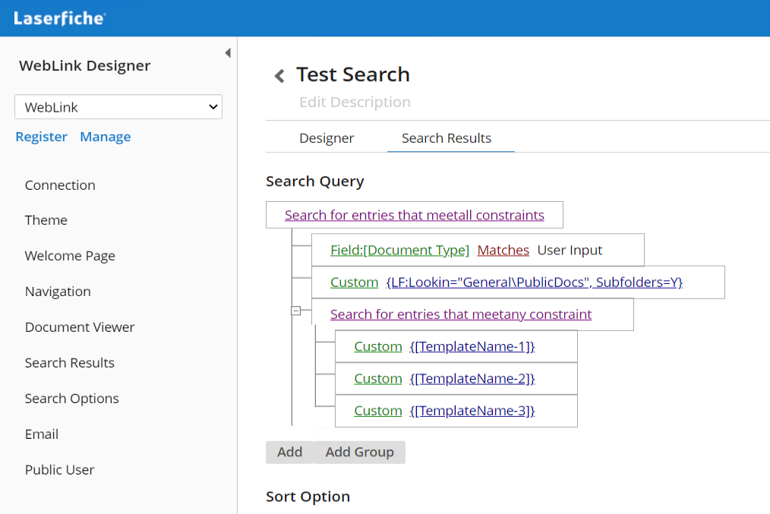Click Custom link beside TemplateName-3
The height and width of the screenshot is (514, 770).
tap(378, 411)
